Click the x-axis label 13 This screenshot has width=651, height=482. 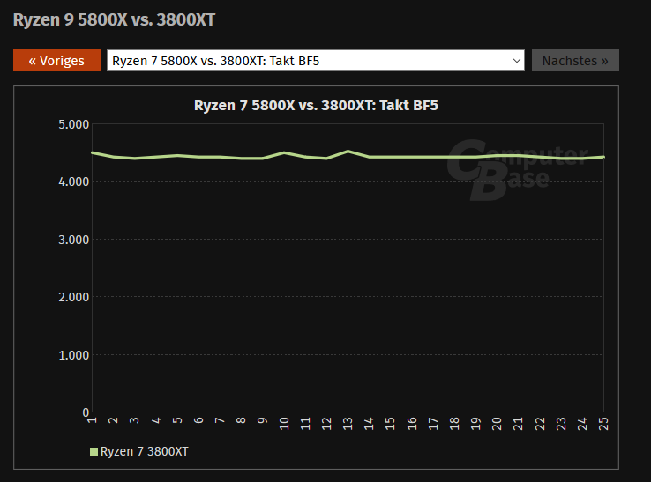[x=348, y=424]
